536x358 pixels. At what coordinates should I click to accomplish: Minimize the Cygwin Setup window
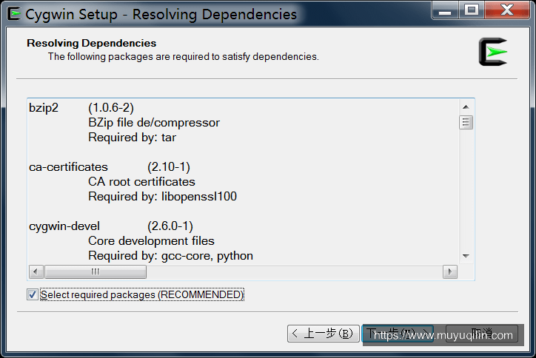pyautogui.click(x=445, y=10)
